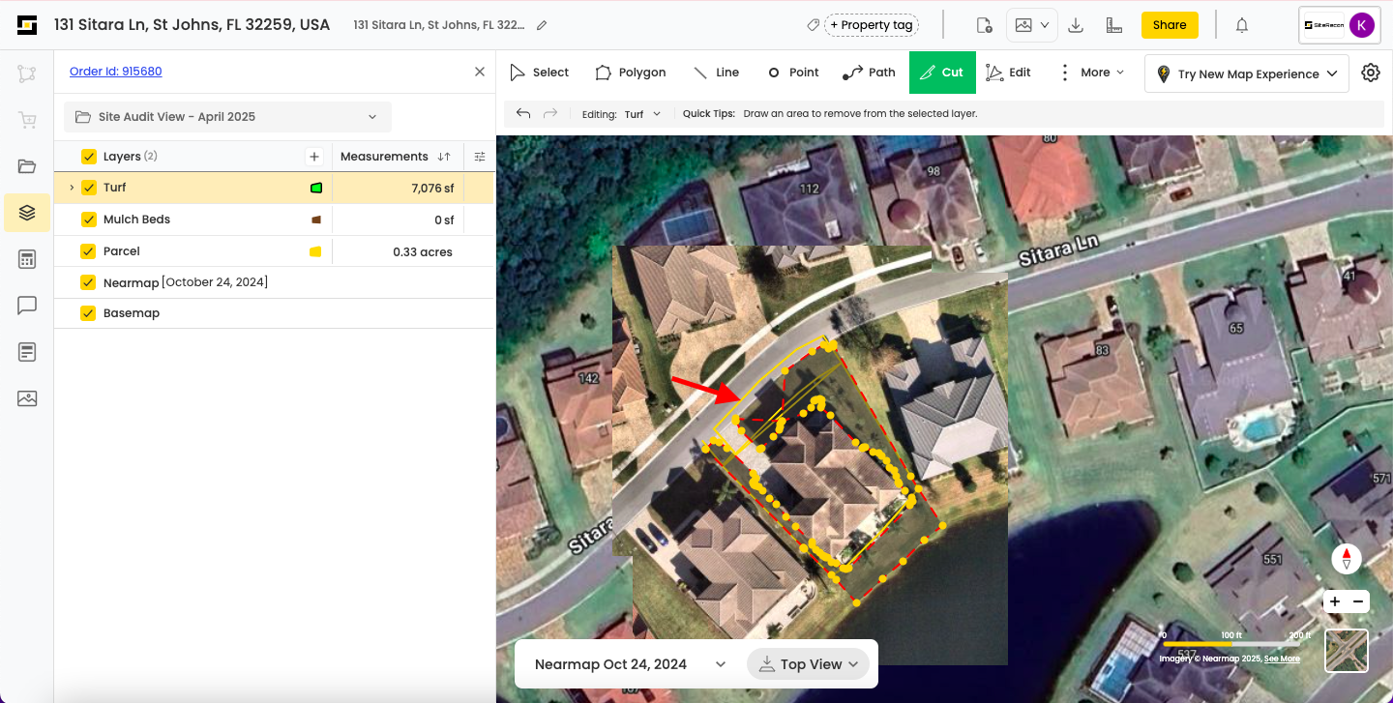
Task: Open the notes sidebar icon
Action: [27, 352]
